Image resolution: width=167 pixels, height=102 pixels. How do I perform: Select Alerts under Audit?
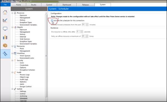(22, 84)
